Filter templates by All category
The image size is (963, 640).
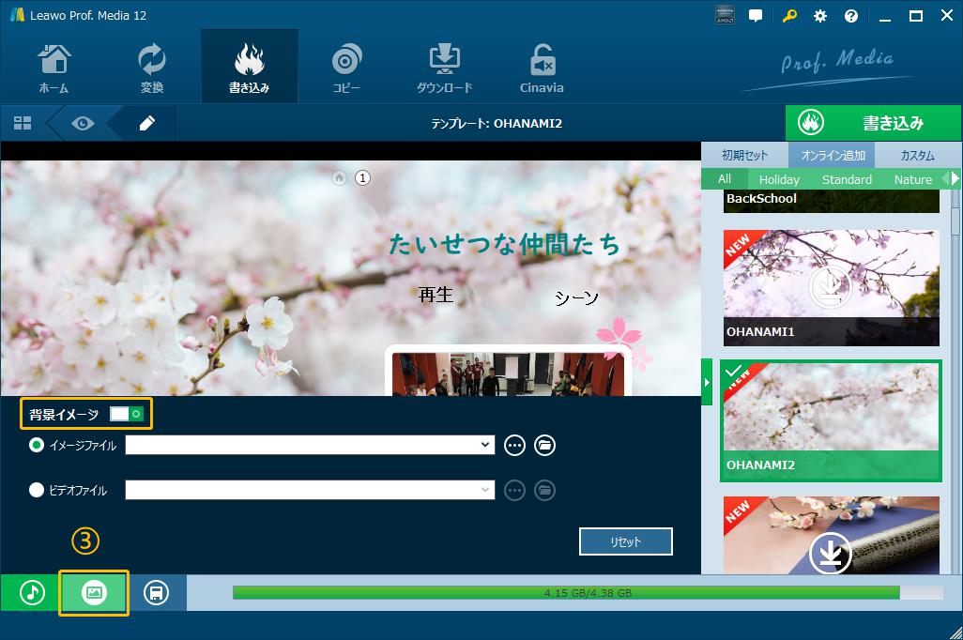(725, 178)
